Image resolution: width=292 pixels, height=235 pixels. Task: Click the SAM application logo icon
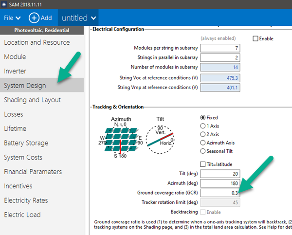point(3,4)
